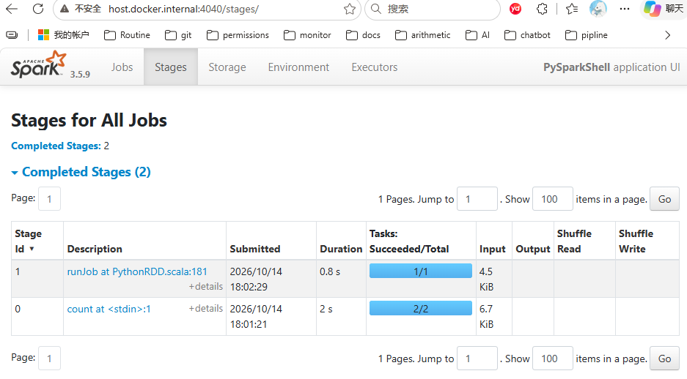The image size is (687, 379).
Task: Open the Routine bookmarks folder
Action: click(x=127, y=35)
